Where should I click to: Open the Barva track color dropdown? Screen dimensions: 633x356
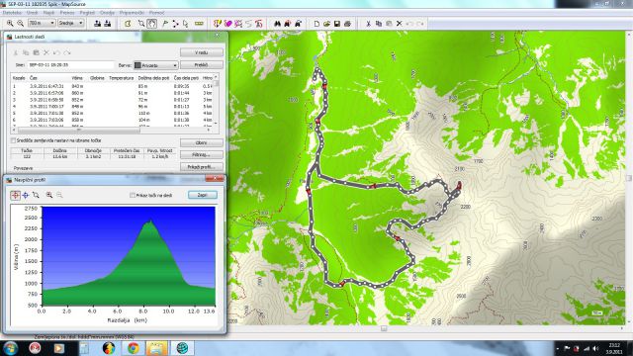tap(156, 65)
